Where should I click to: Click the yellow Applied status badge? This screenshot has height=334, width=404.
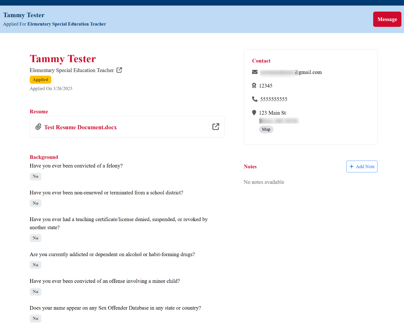[x=40, y=80]
